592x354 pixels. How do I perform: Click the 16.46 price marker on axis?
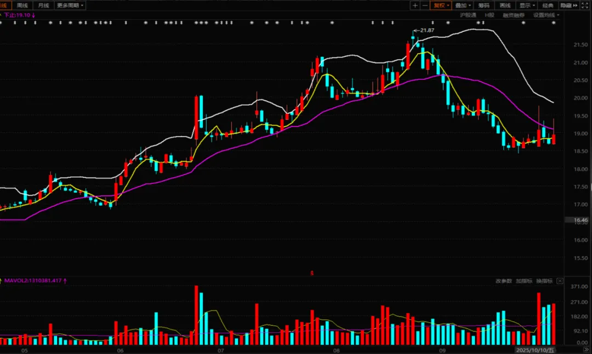[580, 220]
